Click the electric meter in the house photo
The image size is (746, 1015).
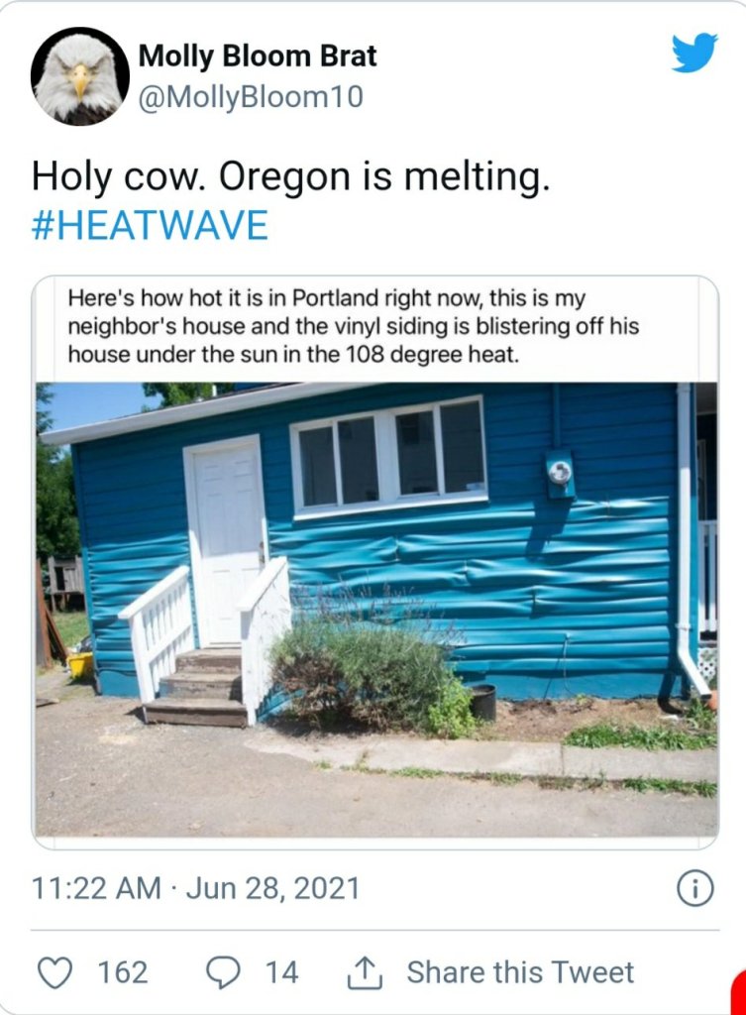point(560,472)
